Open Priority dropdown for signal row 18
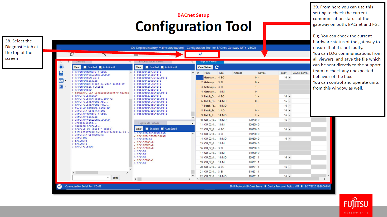 [290, 157]
